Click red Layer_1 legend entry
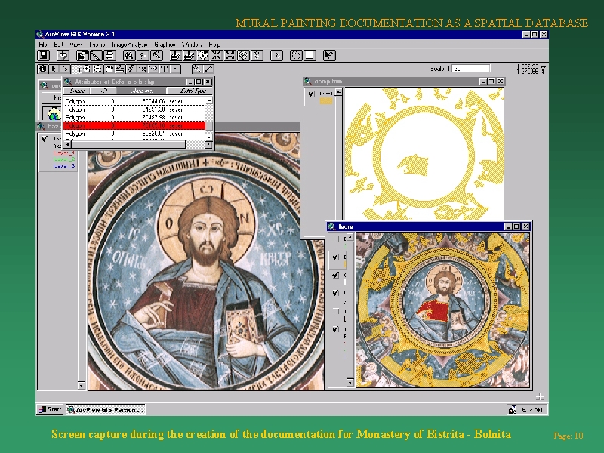 tap(64, 153)
